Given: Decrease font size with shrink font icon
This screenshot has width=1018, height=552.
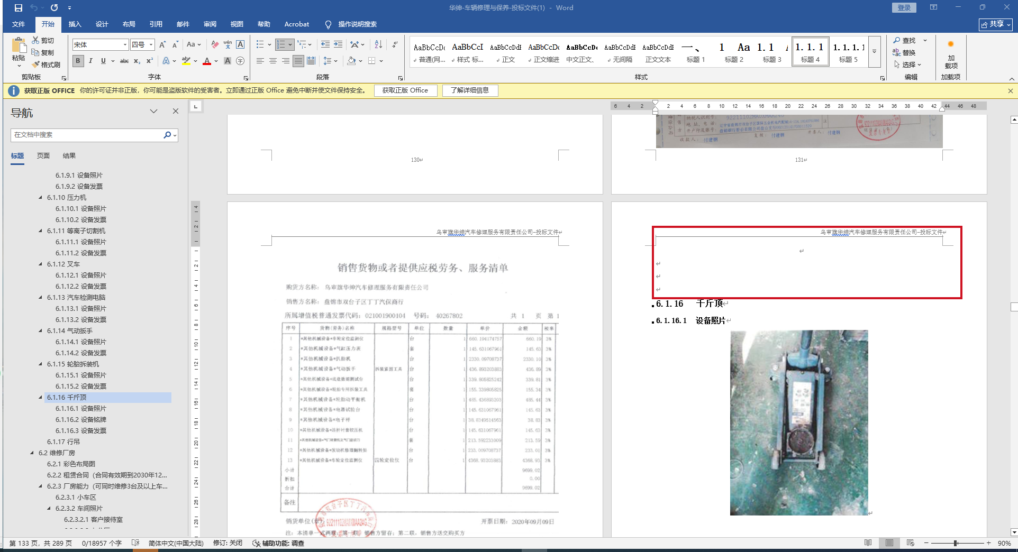Looking at the screenshot, I should pos(175,44).
